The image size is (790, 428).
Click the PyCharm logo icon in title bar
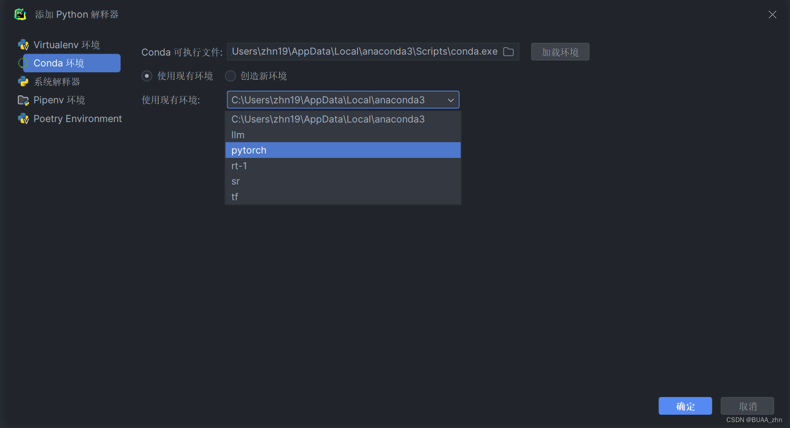[x=20, y=14]
